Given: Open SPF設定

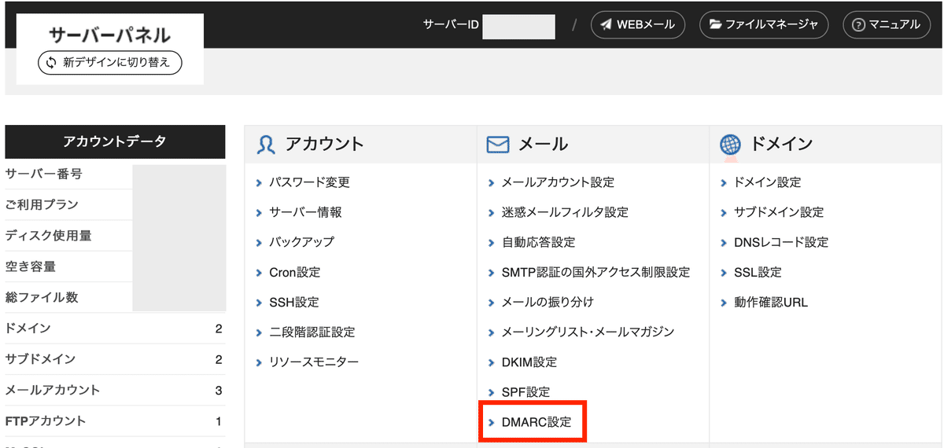Looking at the screenshot, I should (x=525, y=391).
